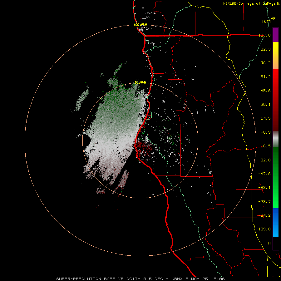Click the -32.0 legend value
The height and width of the screenshot is (281, 281).
[x=264, y=160]
